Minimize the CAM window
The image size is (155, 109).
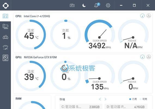click(x=121, y=5)
